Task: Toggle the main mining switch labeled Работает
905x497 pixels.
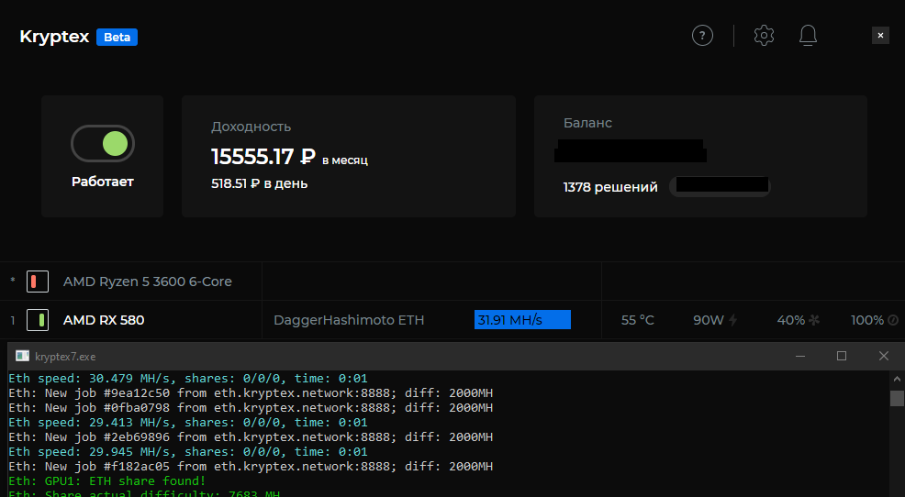Action: point(103,143)
